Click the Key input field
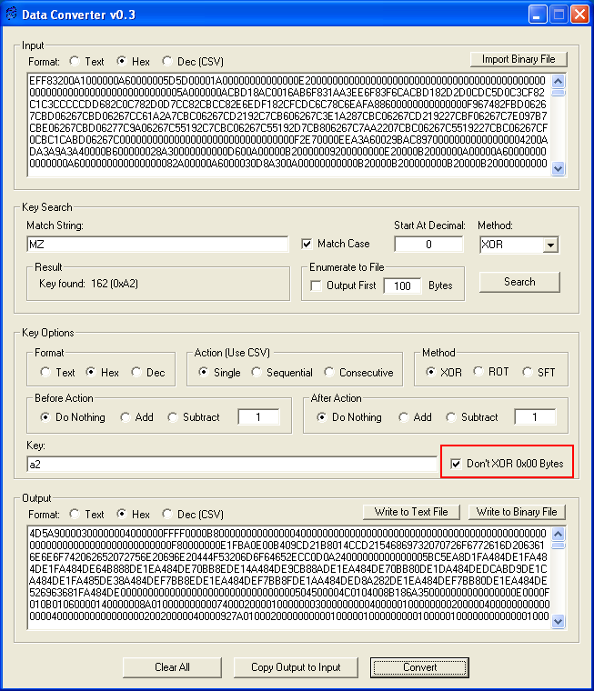Viewport: 594px width, 691px height. [232, 465]
